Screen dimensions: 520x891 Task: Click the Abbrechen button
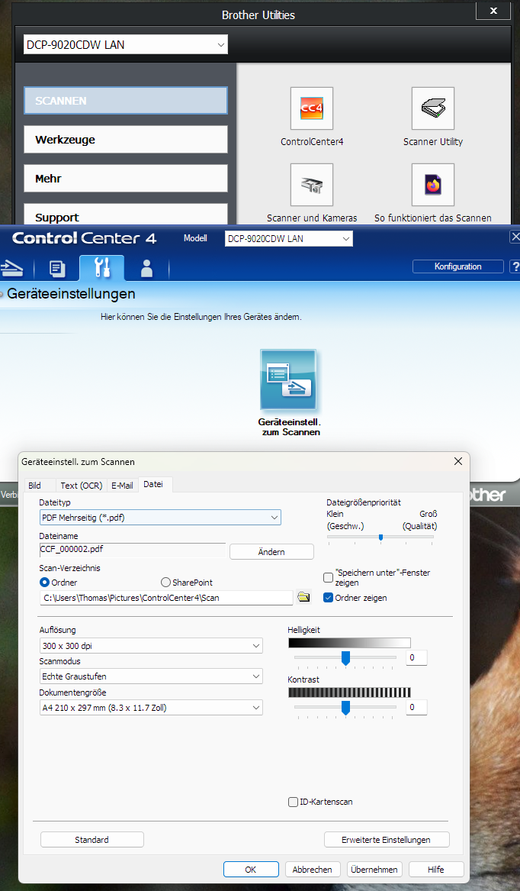tap(312, 870)
